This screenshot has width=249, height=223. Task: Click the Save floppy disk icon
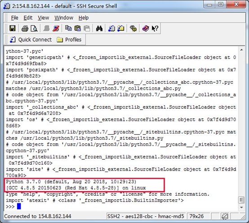click(x=13, y=29)
